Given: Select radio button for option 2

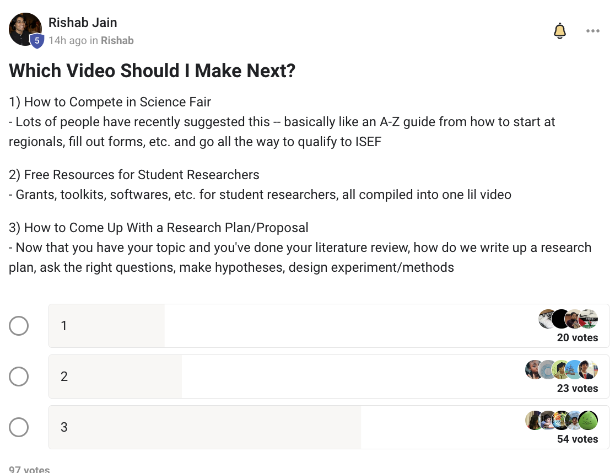Looking at the screenshot, I should (x=19, y=377).
